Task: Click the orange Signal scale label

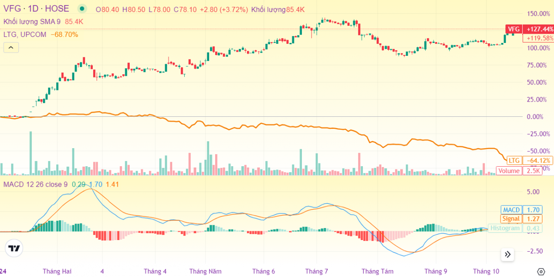Action: click(x=512, y=218)
